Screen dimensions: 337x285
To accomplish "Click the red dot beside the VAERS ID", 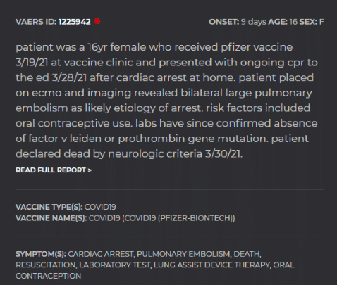I will [97, 21].
